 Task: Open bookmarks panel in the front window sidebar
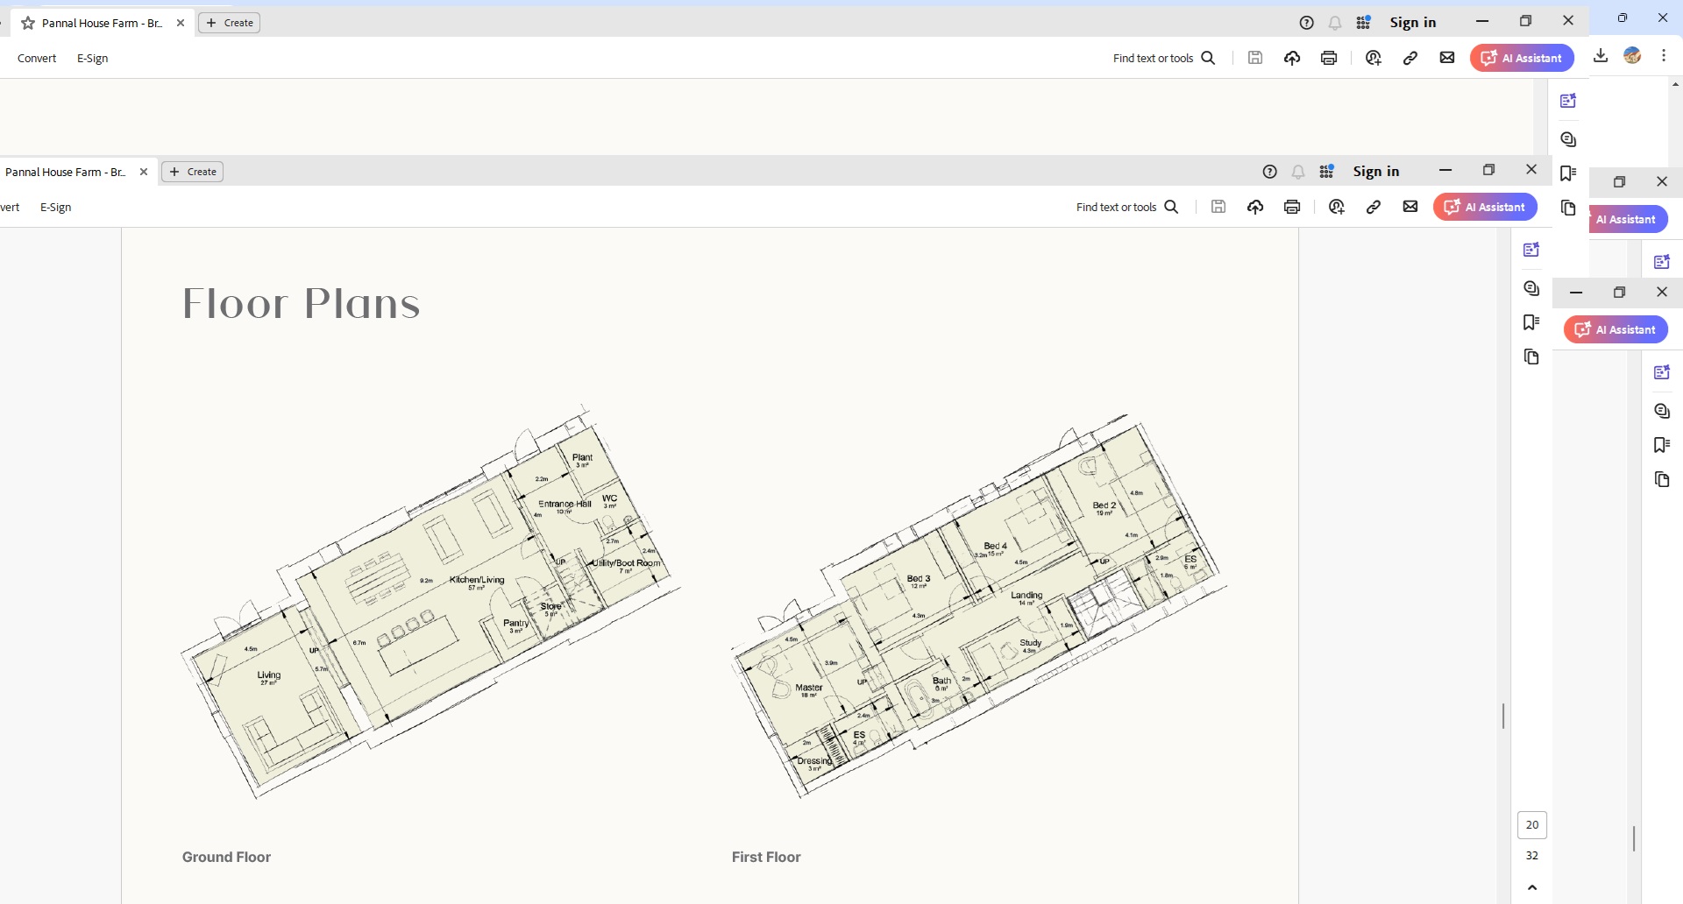pos(1531,322)
